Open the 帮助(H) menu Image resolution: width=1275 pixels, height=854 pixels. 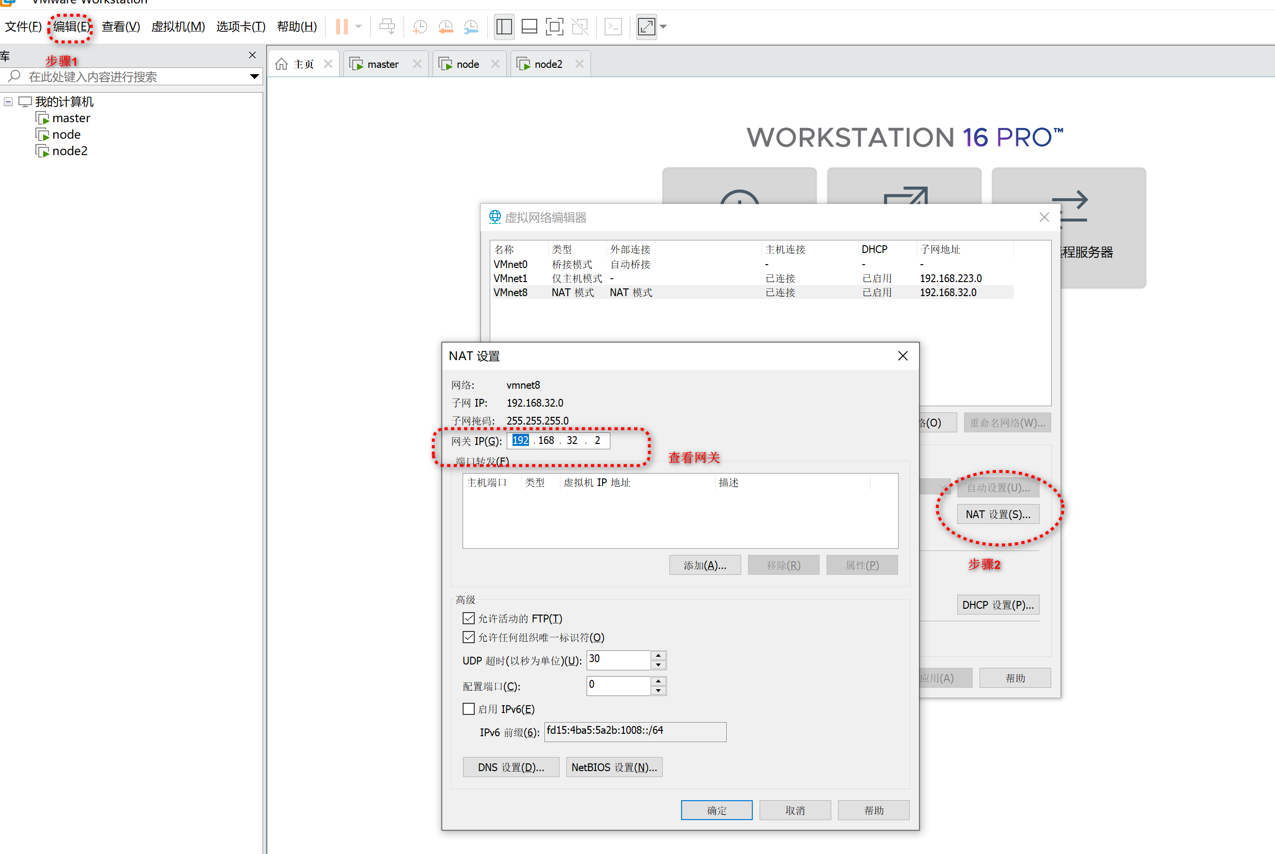pos(296,26)
